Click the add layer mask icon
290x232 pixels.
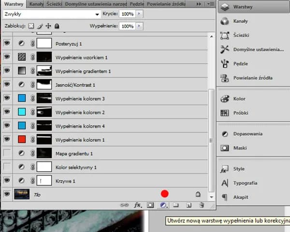150,205
